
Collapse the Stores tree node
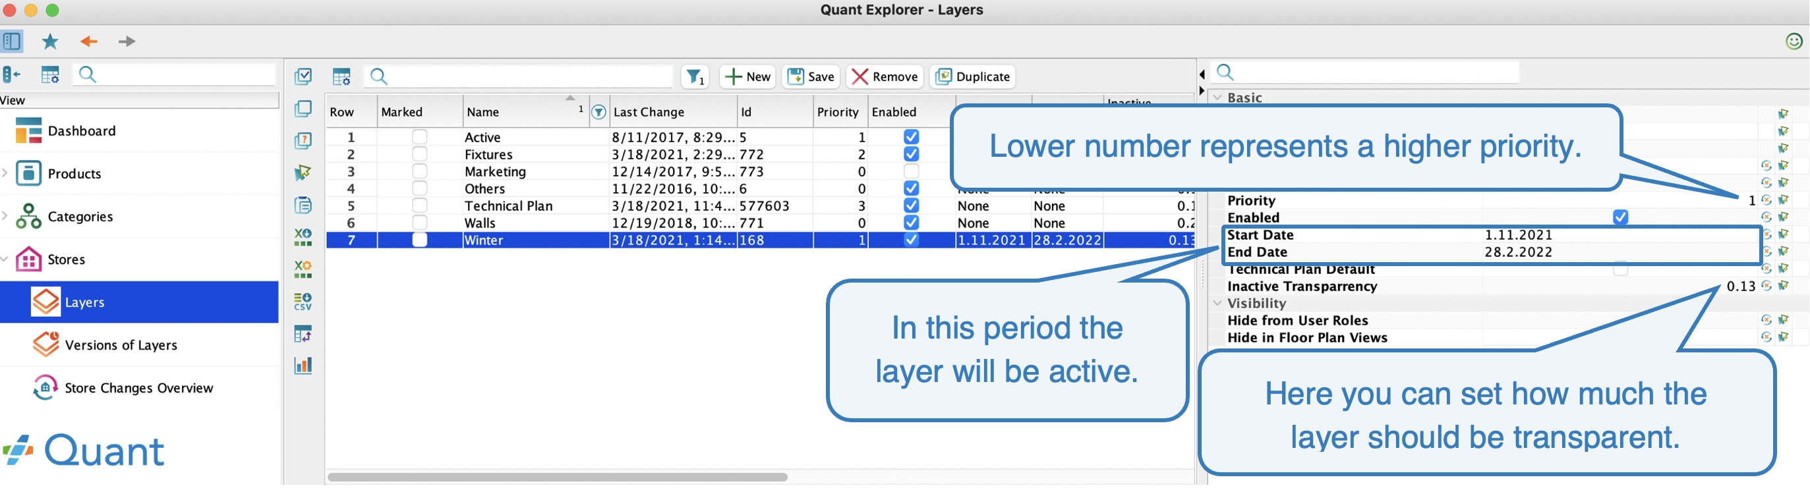coord(5,260)
